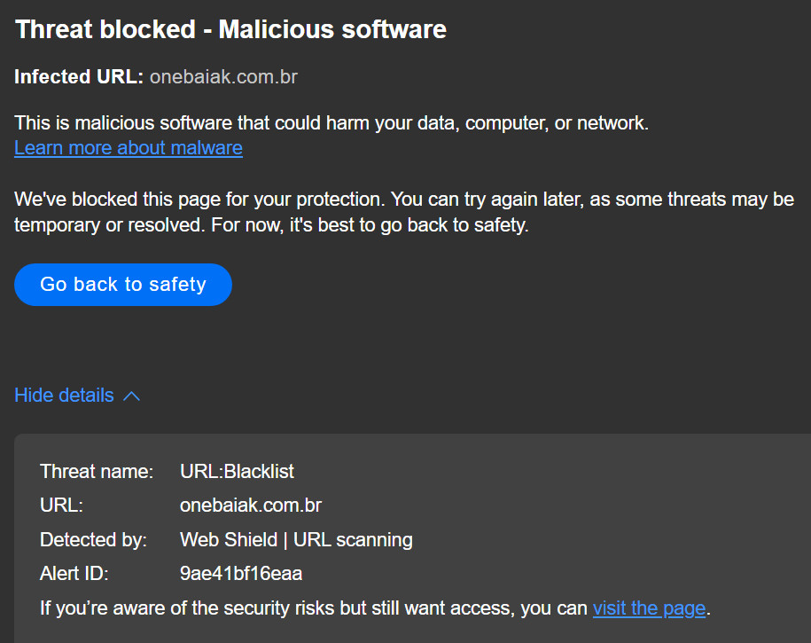The height and width of the screenshot is (643, 811).
Task: Click the infected URL onebaiak.com.br at top
Action: [223, 76]
